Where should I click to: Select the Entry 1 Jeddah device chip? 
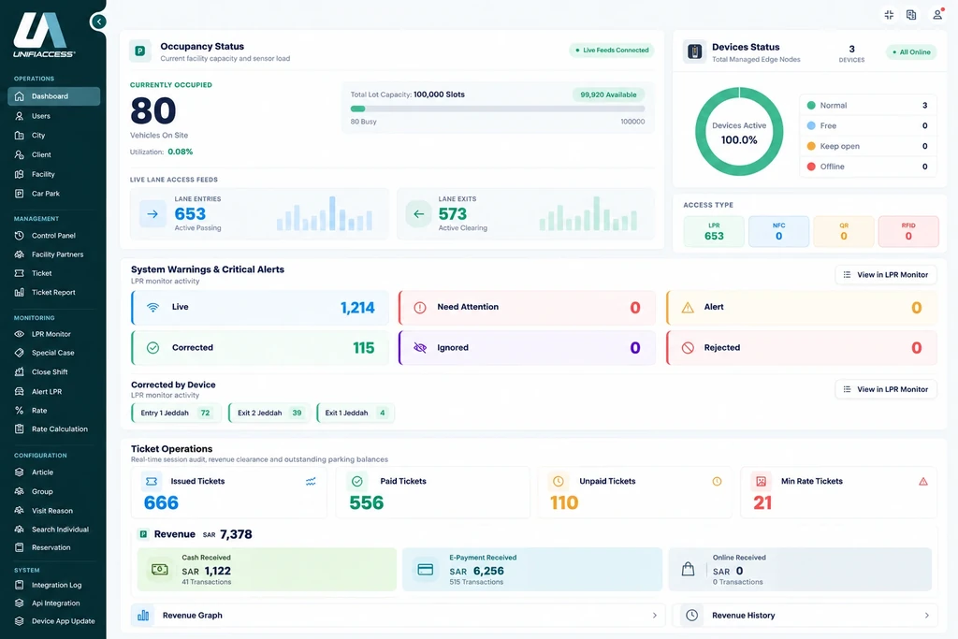tap(175, 413)
